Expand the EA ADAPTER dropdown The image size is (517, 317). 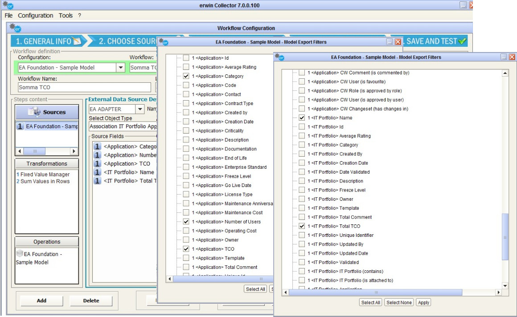140,109
